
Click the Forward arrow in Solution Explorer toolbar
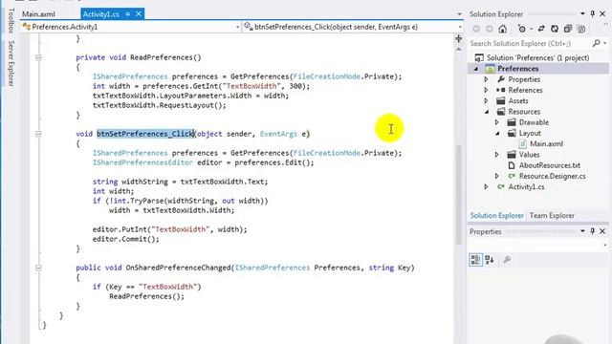[x=490, y=29]
